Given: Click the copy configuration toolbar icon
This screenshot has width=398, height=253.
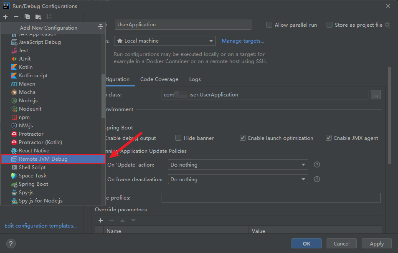Looking at the screenshot, I should click(27, 17).
